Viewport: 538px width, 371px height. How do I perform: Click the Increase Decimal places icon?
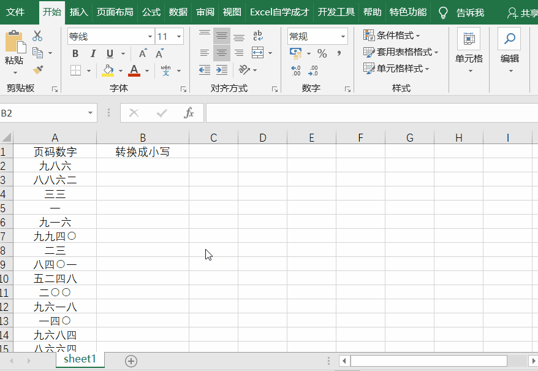pos(296,69)
